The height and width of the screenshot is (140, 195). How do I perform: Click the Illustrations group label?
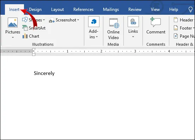point(43,44)
